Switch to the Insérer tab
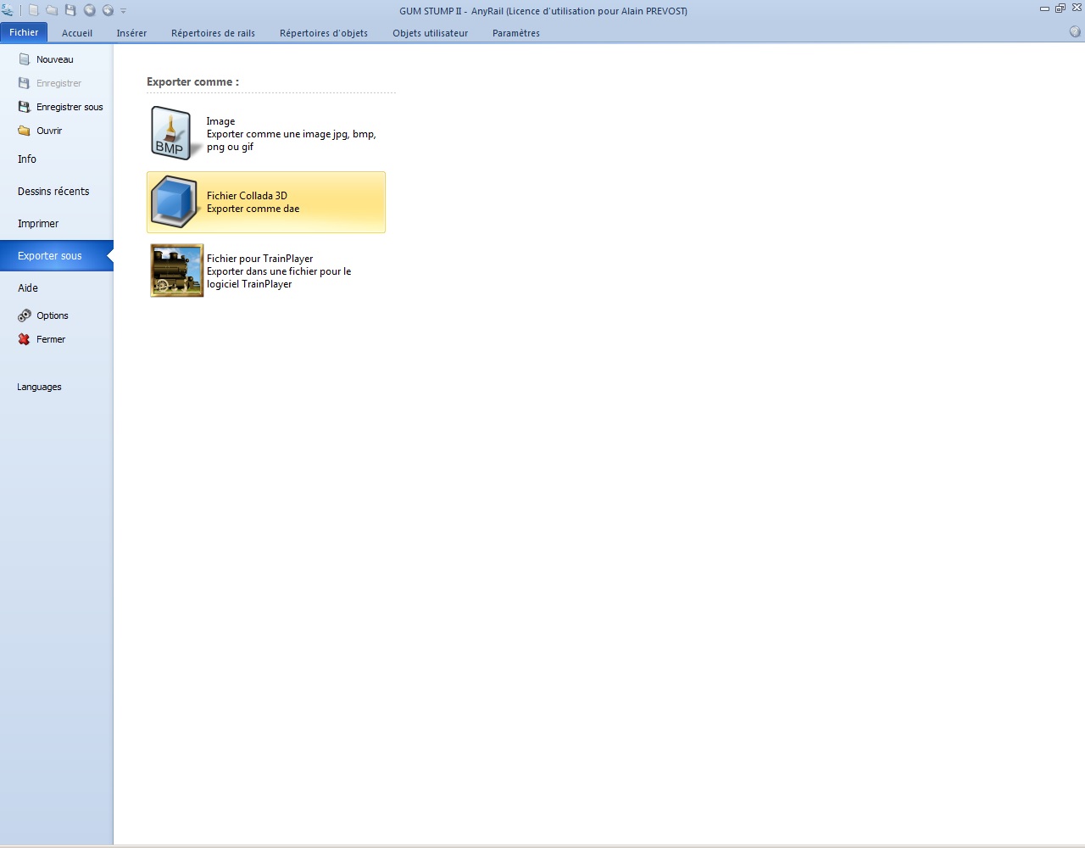The width and height of the screenshot is (1085, 848). point(131,33)
